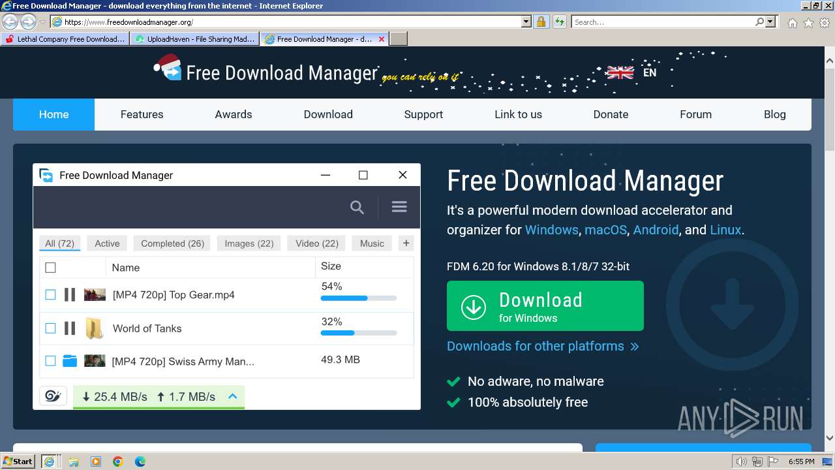Screen dimensions: 835x470
Task: Tick checkbox for Top Gear.mp4 row
Action: (50, 294)
